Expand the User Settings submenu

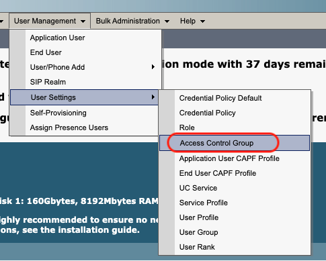84,97
